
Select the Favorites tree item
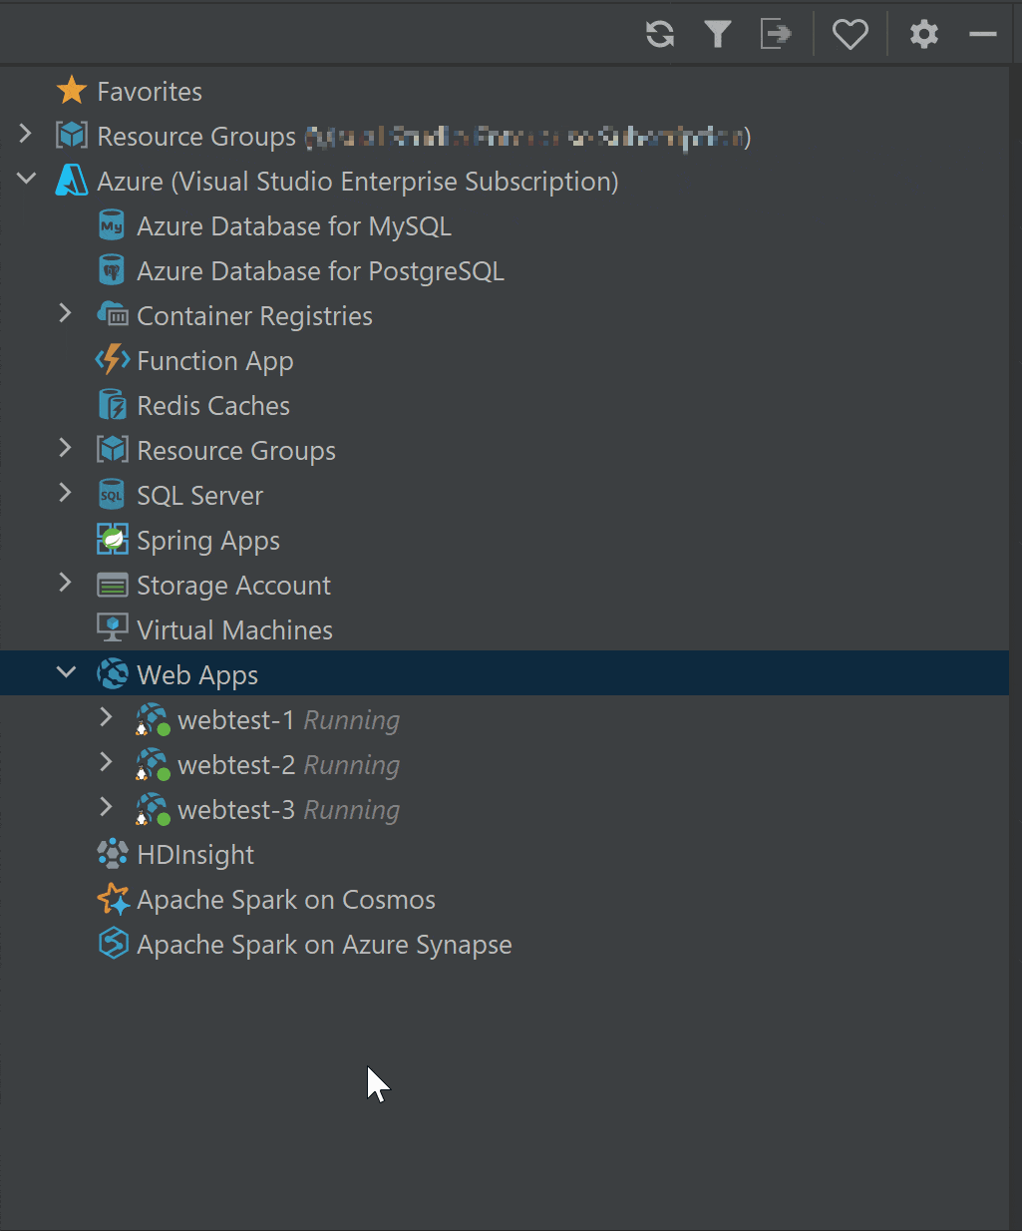click(150, 92)
